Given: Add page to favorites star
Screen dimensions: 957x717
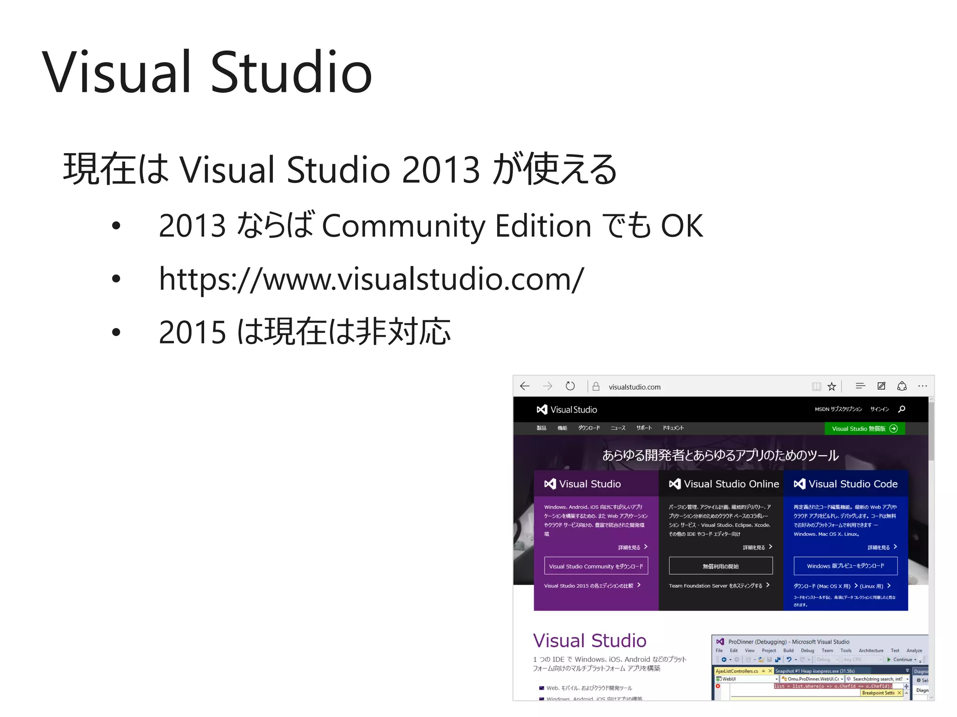Looking at the screenshot, I should pyautogui.click(x=832, y=387).
